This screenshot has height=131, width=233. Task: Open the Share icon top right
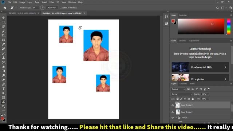[230, 8]
